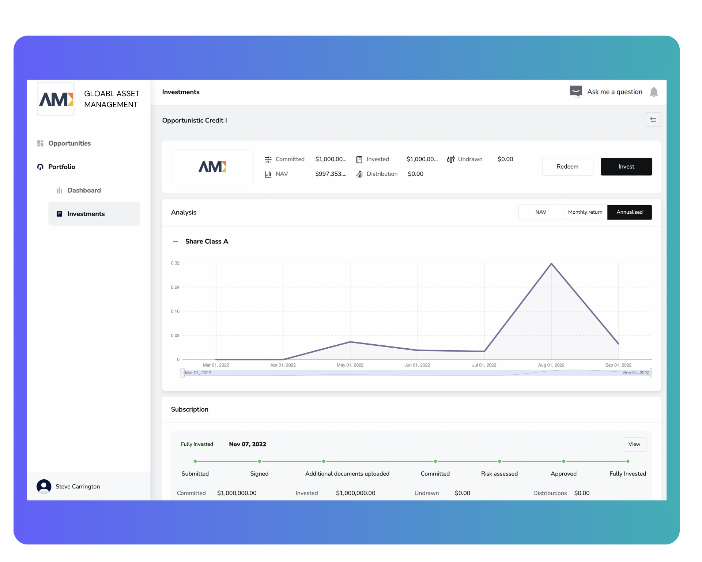The width and height of the screenshot is (702, 562).
Task: Click the return to previous screen icon
Action: click(x=653, y=120)
